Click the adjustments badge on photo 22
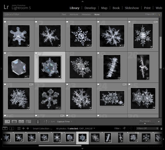 tap(59, 108)
